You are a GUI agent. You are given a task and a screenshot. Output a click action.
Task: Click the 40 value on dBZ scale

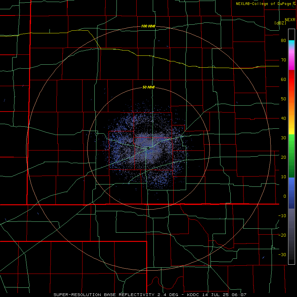tap(283, 118)
